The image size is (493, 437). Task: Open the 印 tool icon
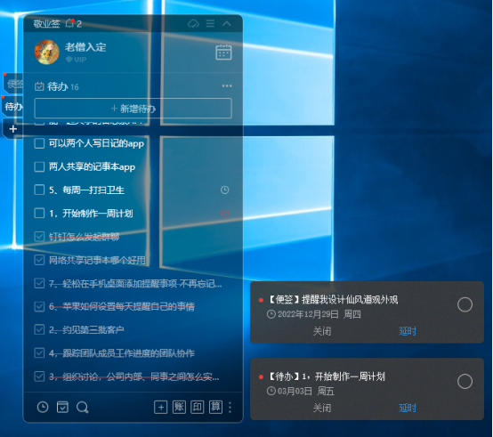198,407
